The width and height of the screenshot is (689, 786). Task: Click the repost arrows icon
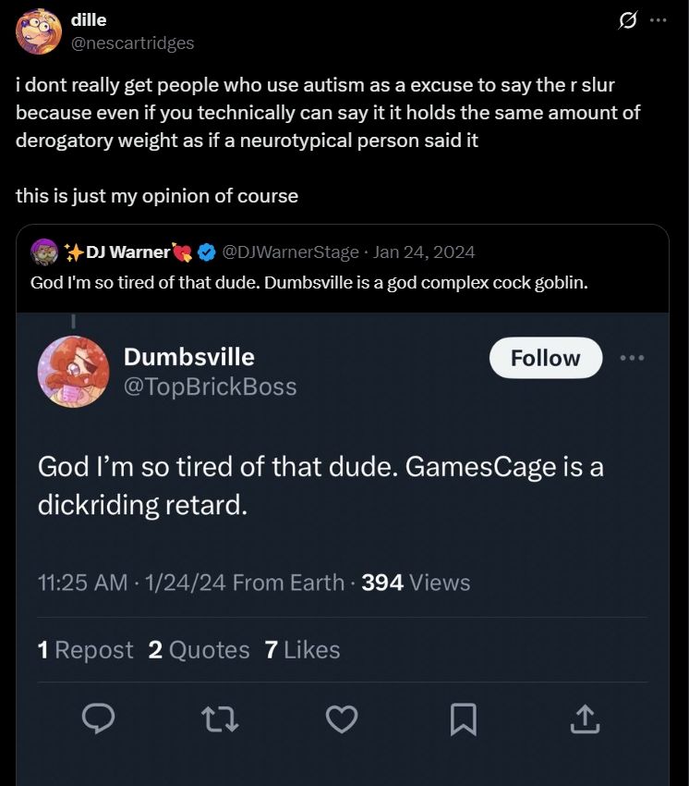222,719
